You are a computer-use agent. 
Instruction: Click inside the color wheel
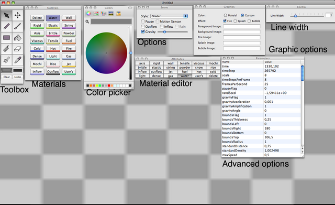click(x=106, y=53)
